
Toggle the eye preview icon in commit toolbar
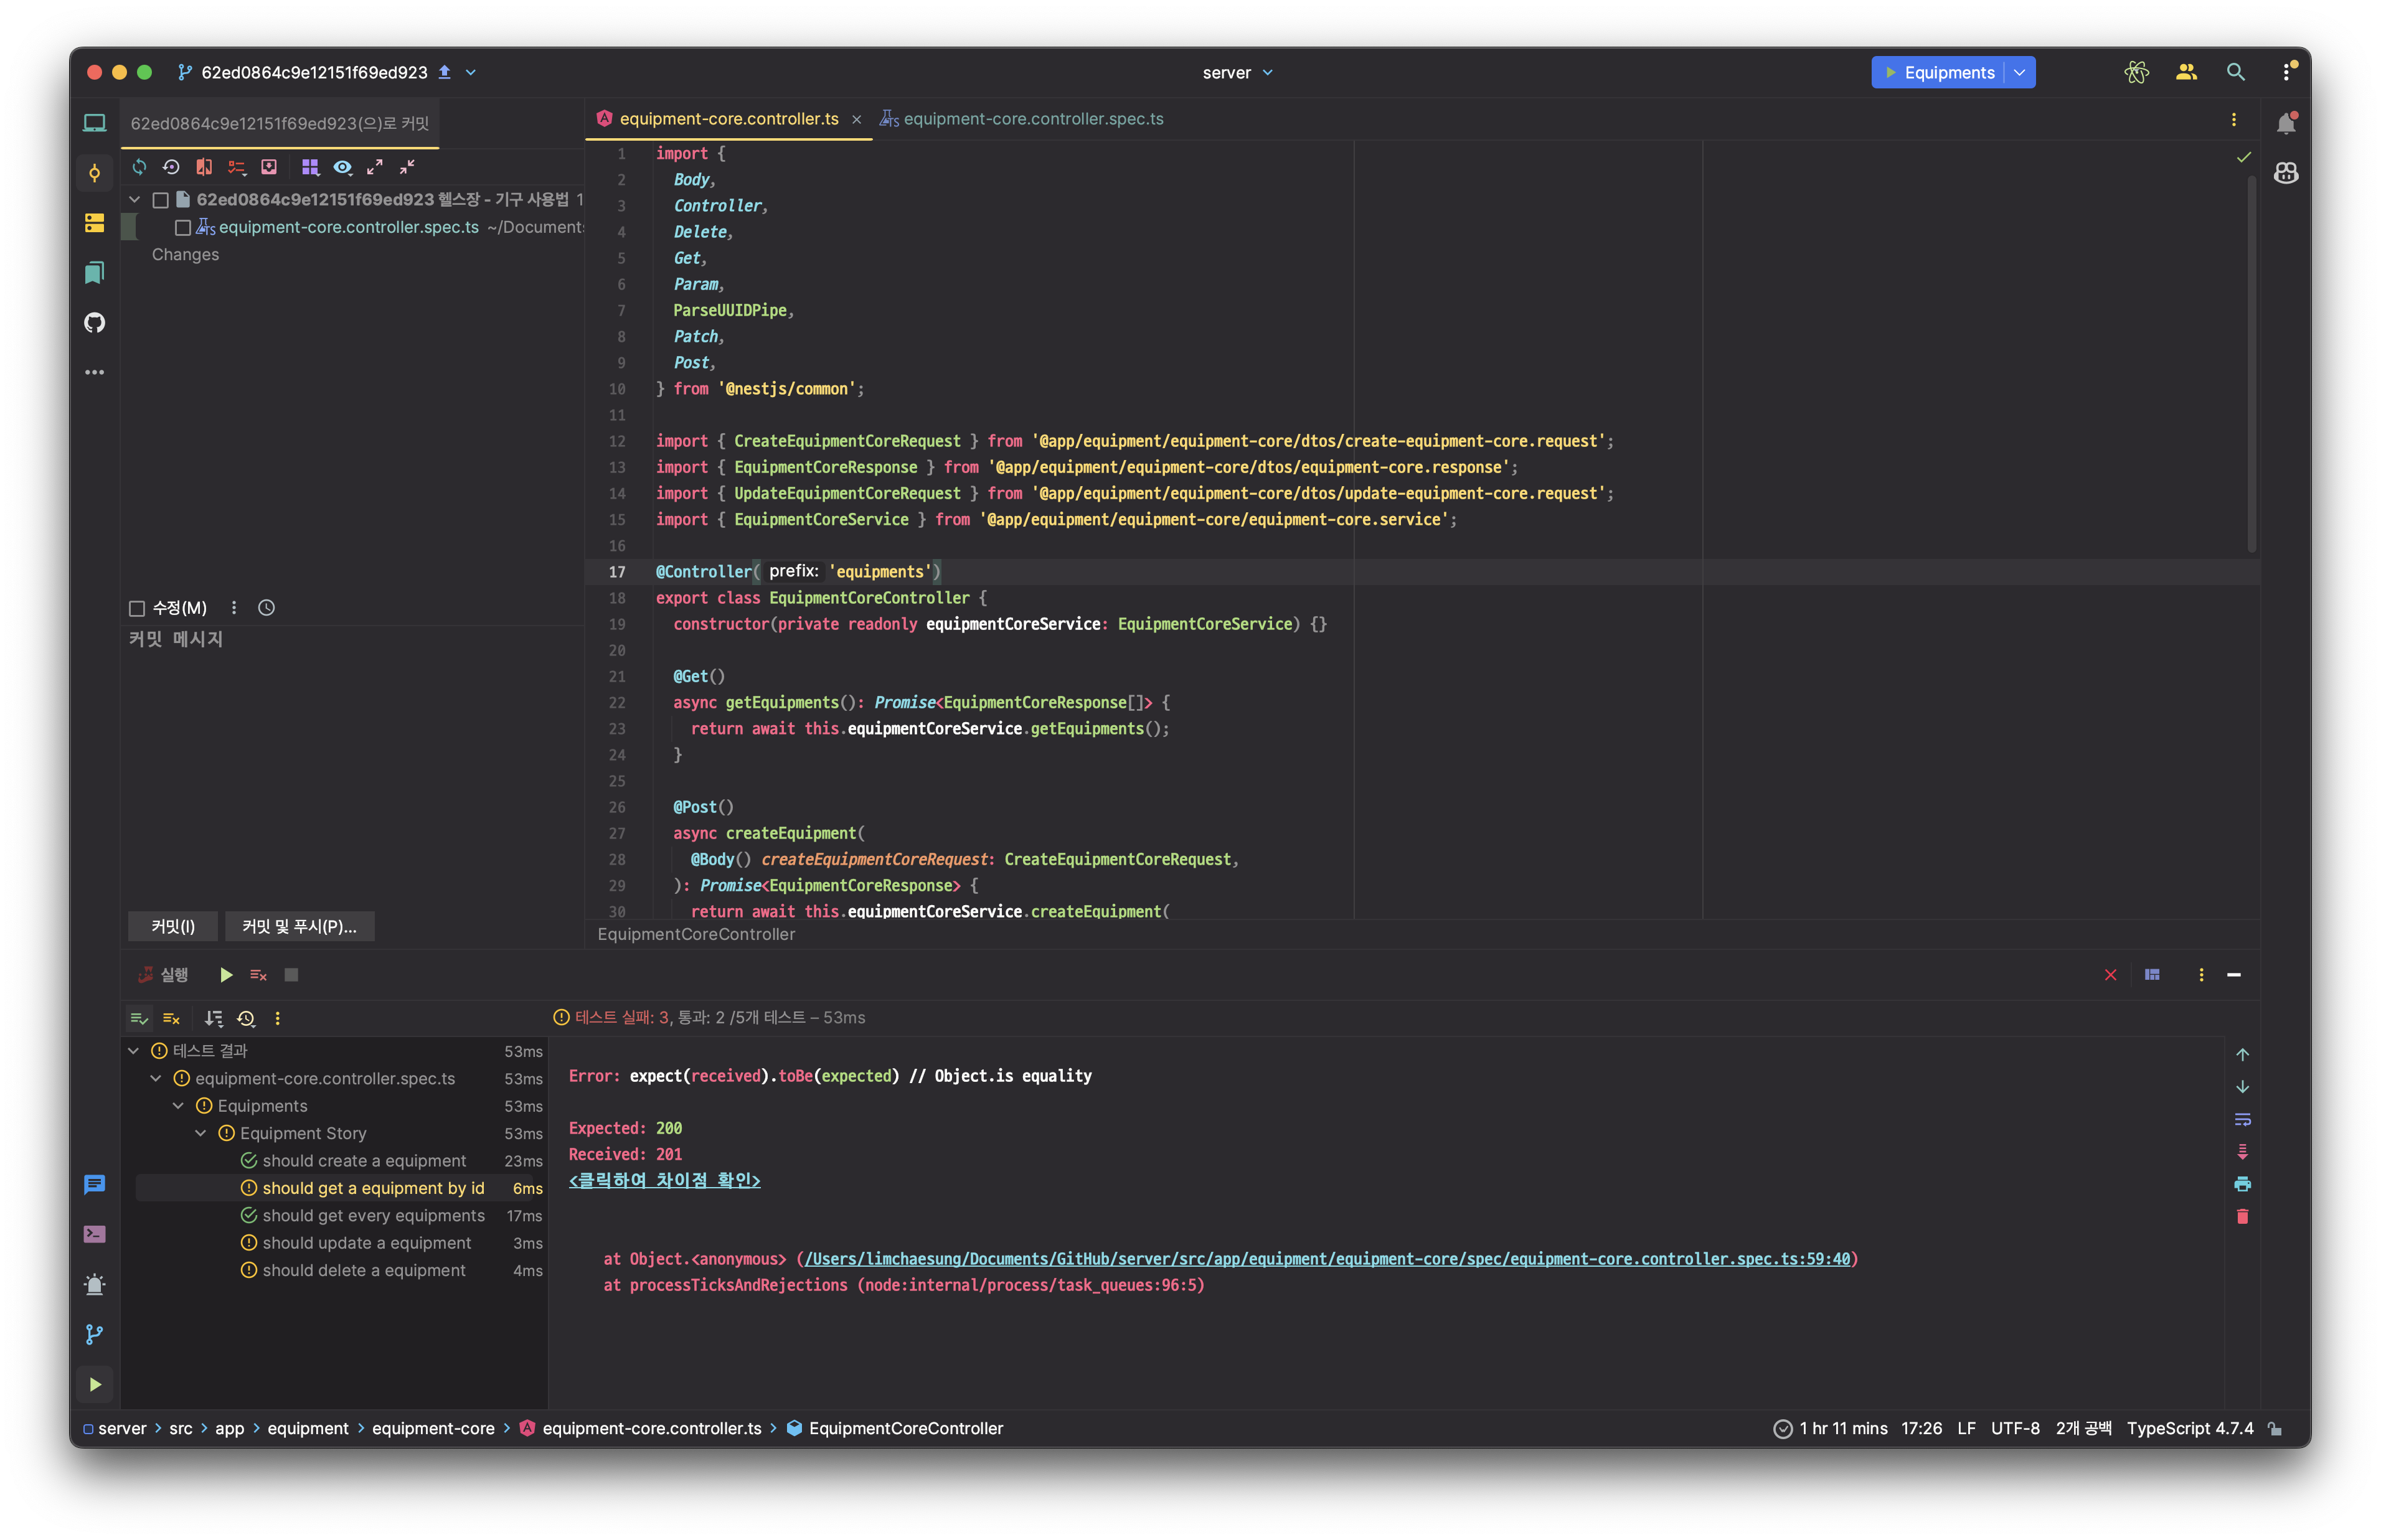coord(342,167)
